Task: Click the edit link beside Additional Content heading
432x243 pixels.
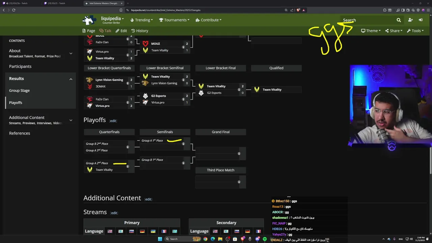Action: tap(148, 199)
